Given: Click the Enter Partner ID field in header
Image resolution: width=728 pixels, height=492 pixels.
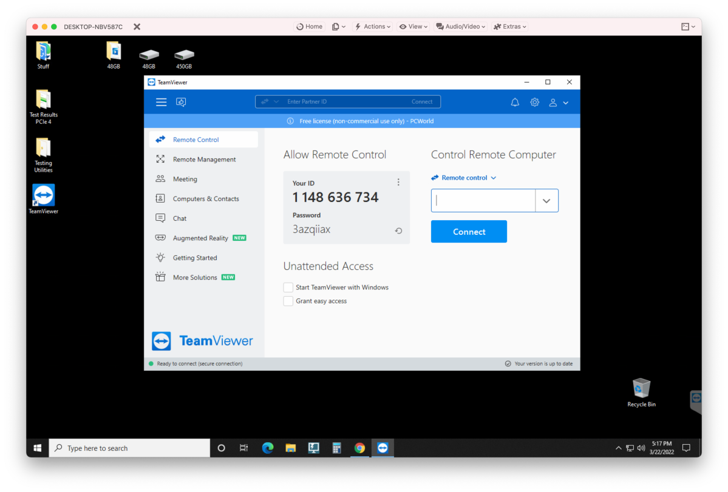Looking at the screenshot, I should coord(344,101).
